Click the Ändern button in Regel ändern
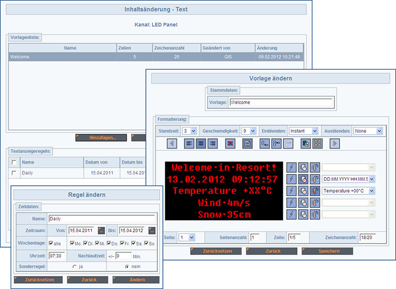The image size is (396, 289). coord(136,279)
